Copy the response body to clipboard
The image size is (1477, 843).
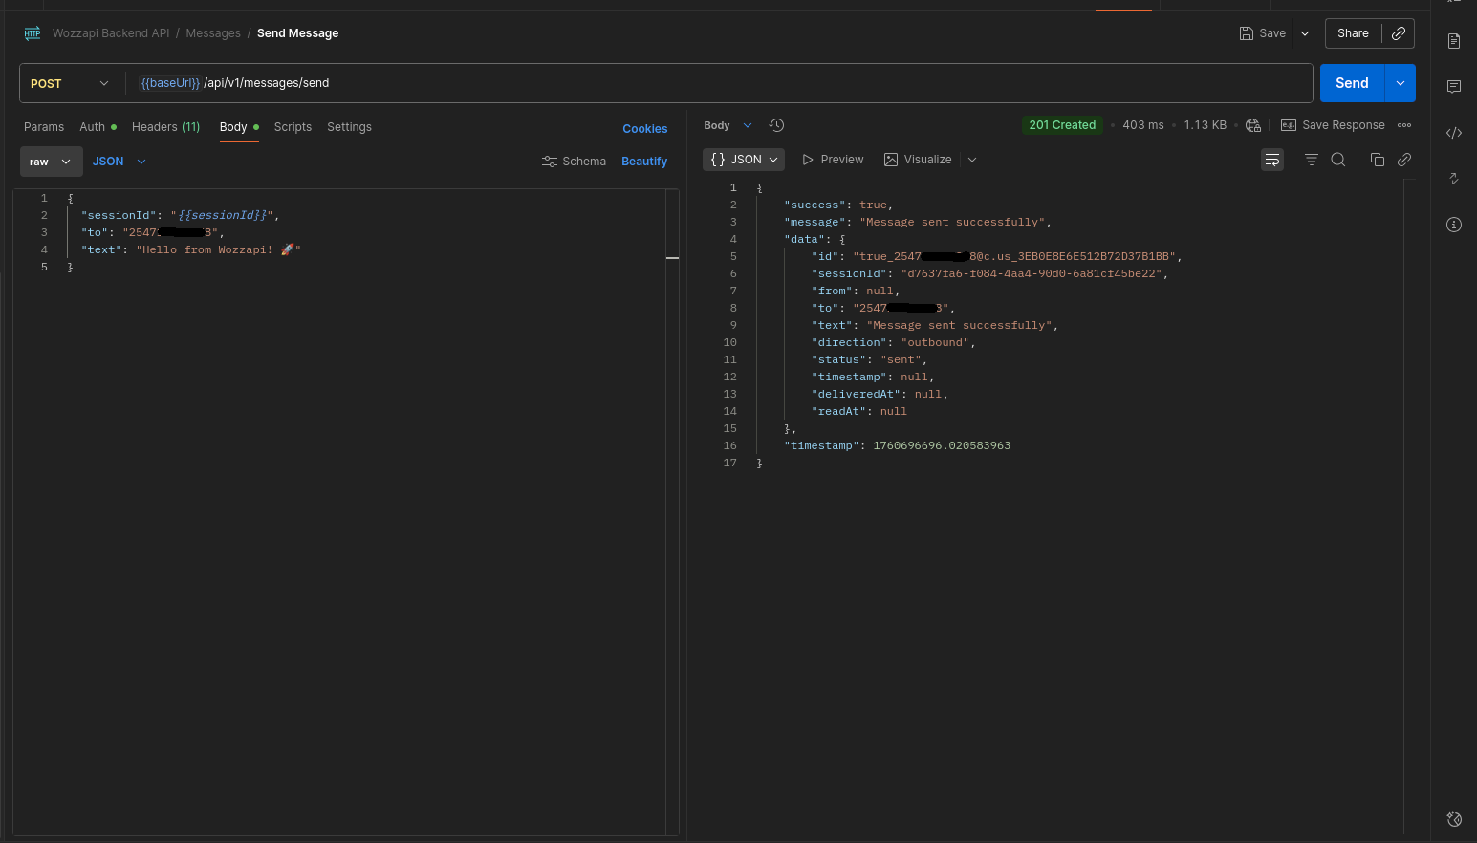1377,160
